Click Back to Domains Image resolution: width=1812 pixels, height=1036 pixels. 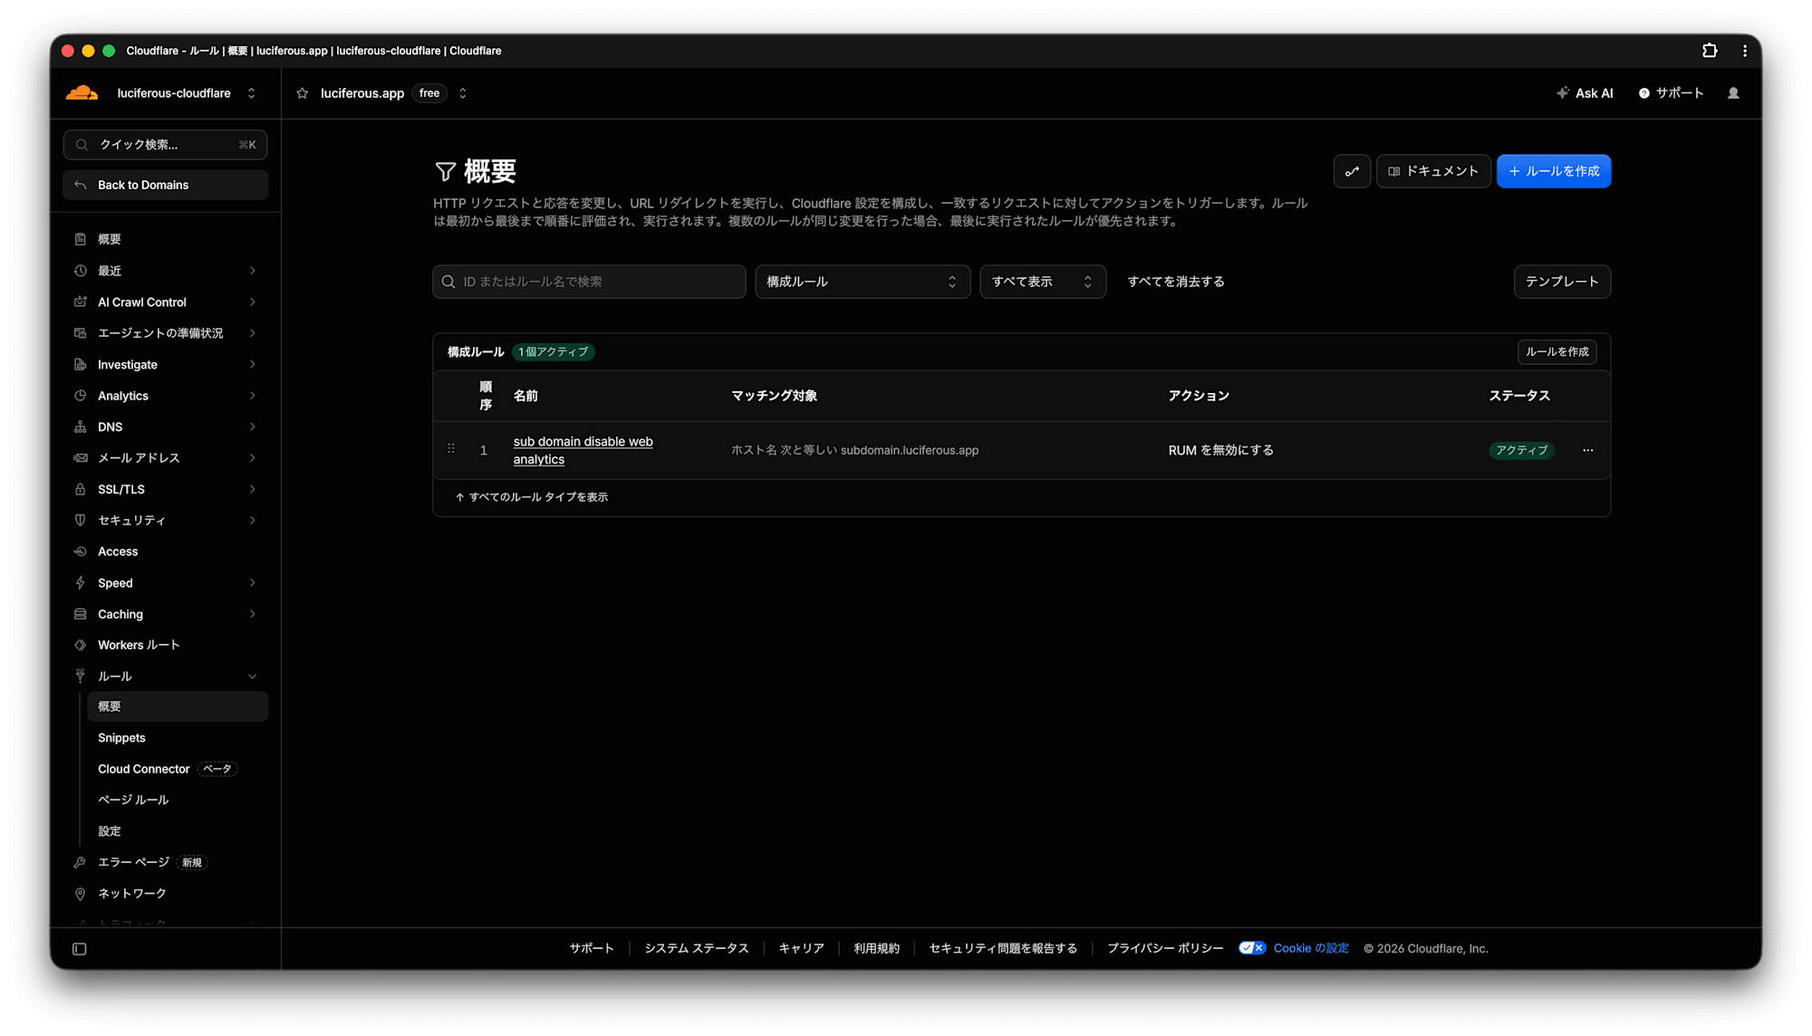tap(165, 185)
